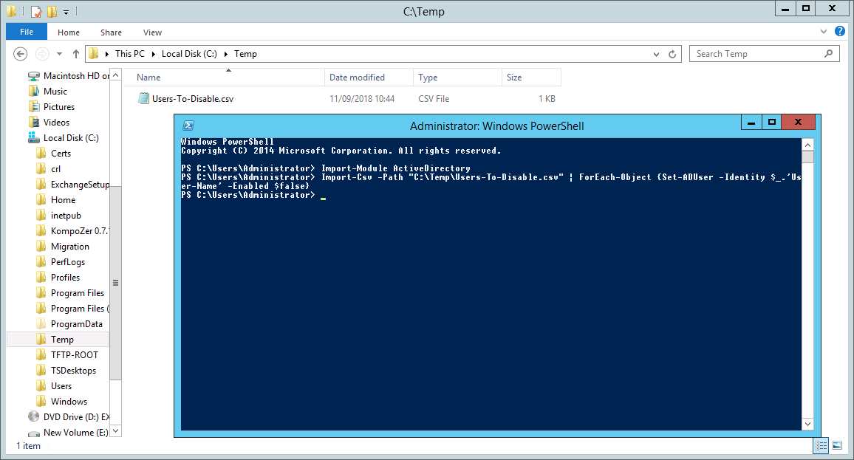This screenshot has height=460, width=854.
Task: Select the Users-To-Disable.csv file
Action: pos(192,99)
